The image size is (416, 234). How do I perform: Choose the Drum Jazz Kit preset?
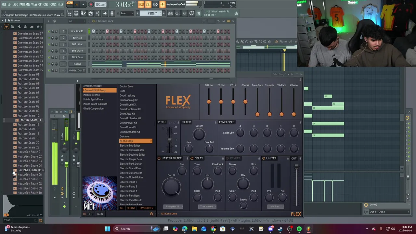click(127, 114)
